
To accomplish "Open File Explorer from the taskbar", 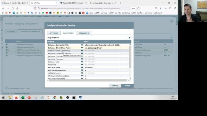I will tap(10, 97).
